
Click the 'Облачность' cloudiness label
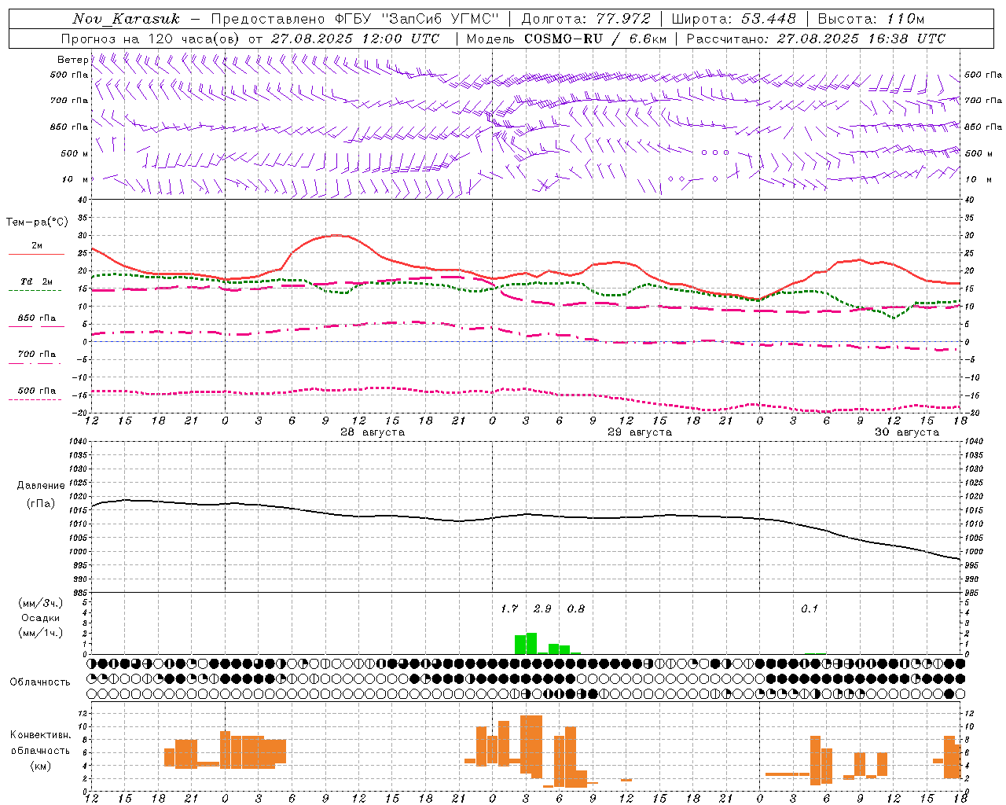[x=40, y=682]
